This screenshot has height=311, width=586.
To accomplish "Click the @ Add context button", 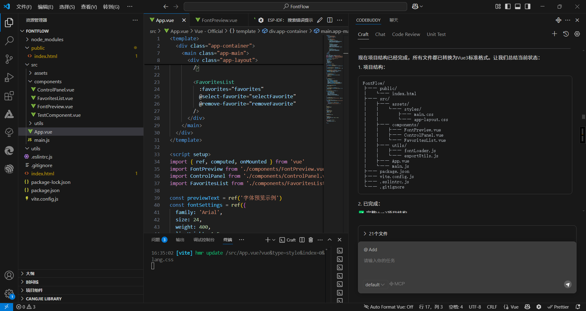I will [371, 249].
